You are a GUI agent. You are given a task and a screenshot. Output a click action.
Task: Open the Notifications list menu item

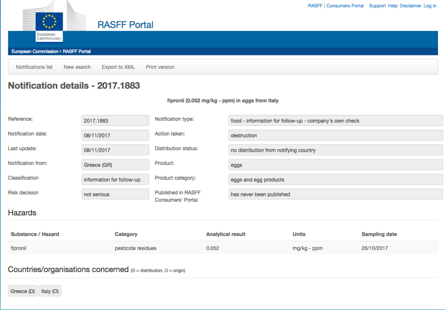point(34,67)
